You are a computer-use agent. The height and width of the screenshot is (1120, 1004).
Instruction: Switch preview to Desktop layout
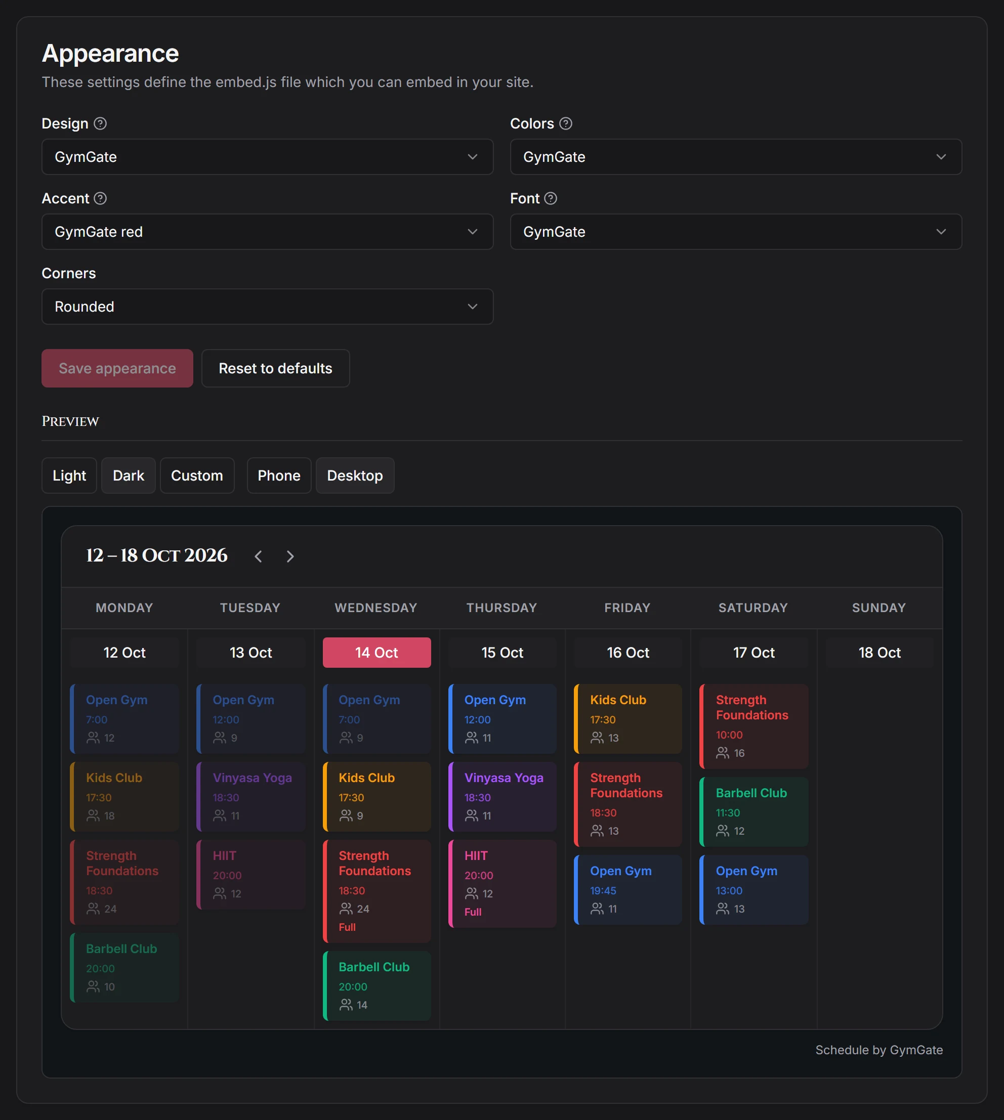[355, 476]
